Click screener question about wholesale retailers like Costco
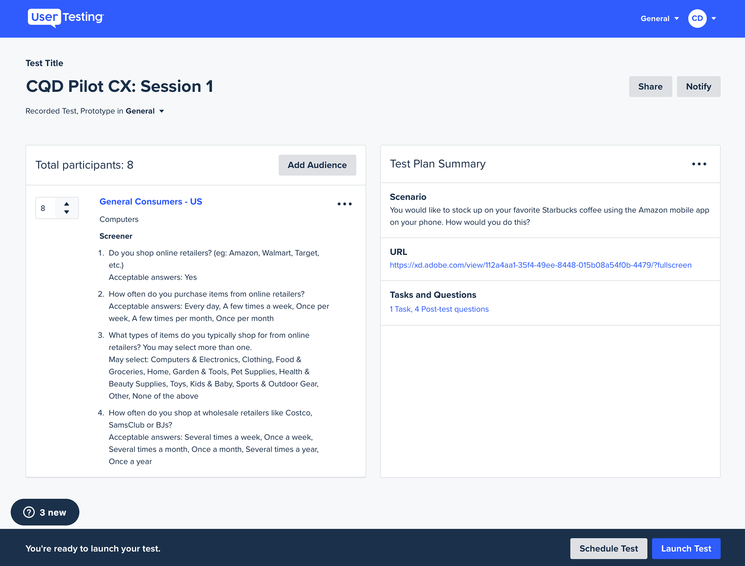 [x=211, y=419]
